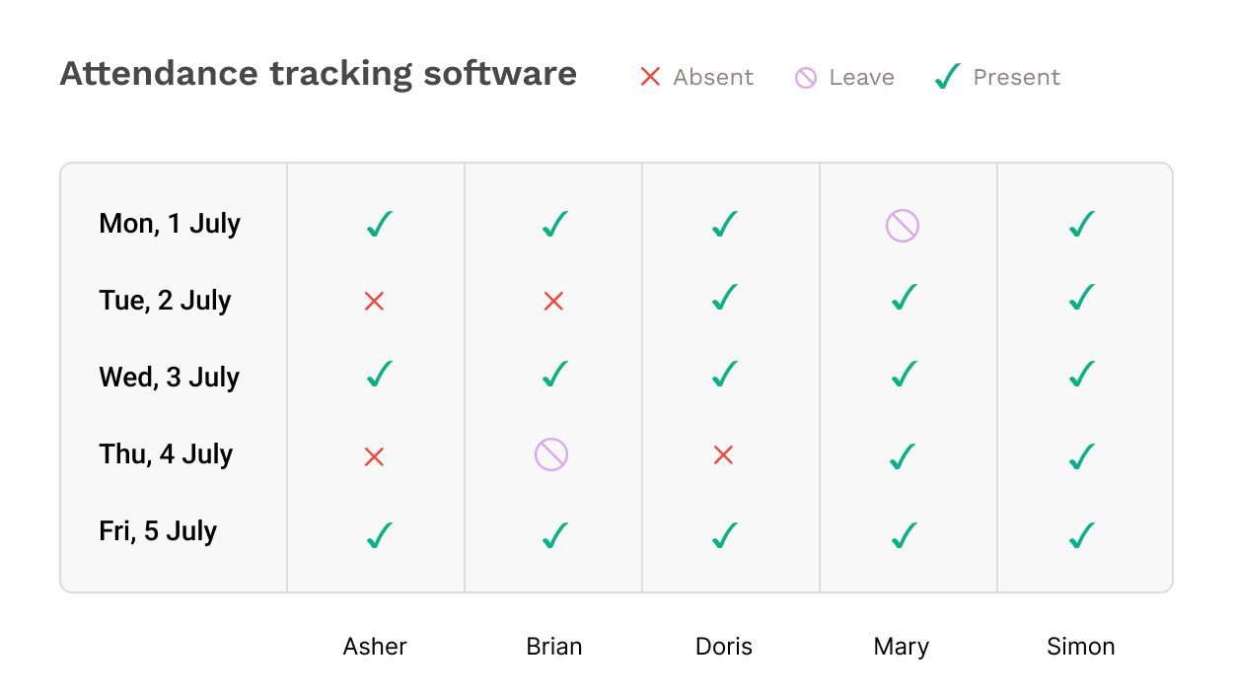The image size is (1235, 694).
Task: Click Doris's checkmark on Wed, 3 July
Action: click(725, 374)
